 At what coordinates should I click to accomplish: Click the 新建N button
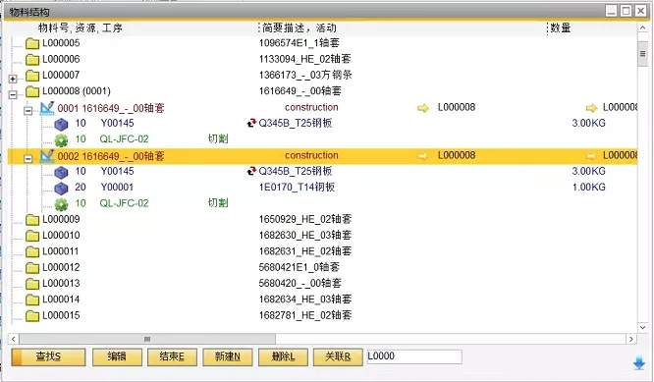pos(227,357)
